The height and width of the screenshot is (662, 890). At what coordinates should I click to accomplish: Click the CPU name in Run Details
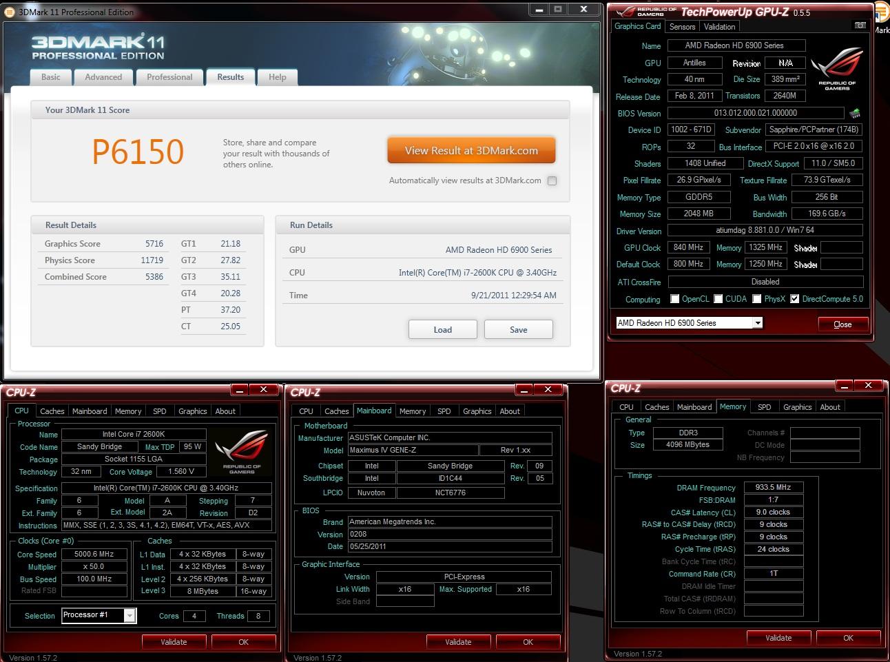pos(477,273)
